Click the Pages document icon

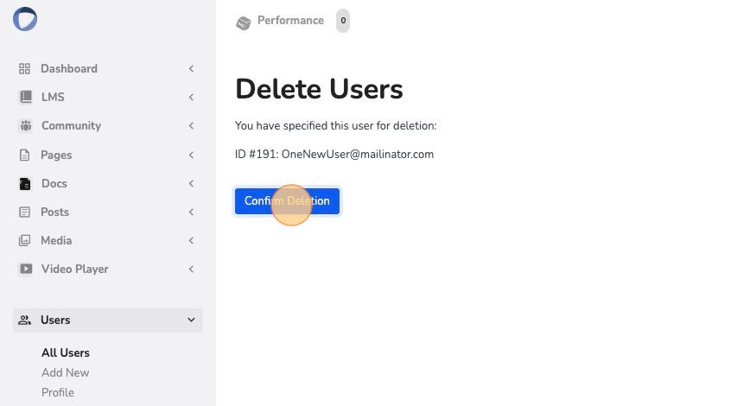(25, 155)
